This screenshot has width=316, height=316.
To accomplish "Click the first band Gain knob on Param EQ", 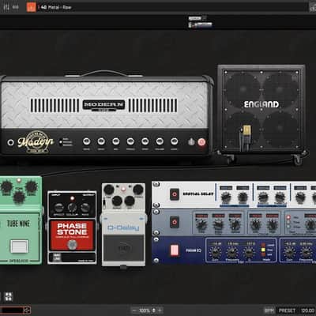I will coord(215,253).
